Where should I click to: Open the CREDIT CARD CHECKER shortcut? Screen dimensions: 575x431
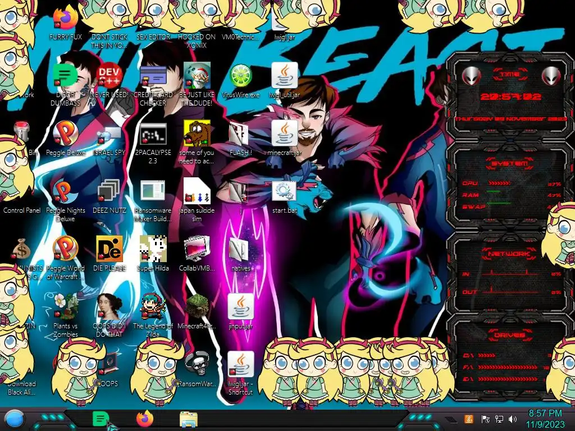tap(153, 76)
